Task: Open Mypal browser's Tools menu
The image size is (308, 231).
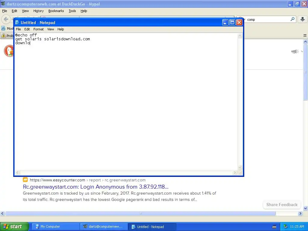Action: click(72, 11)
